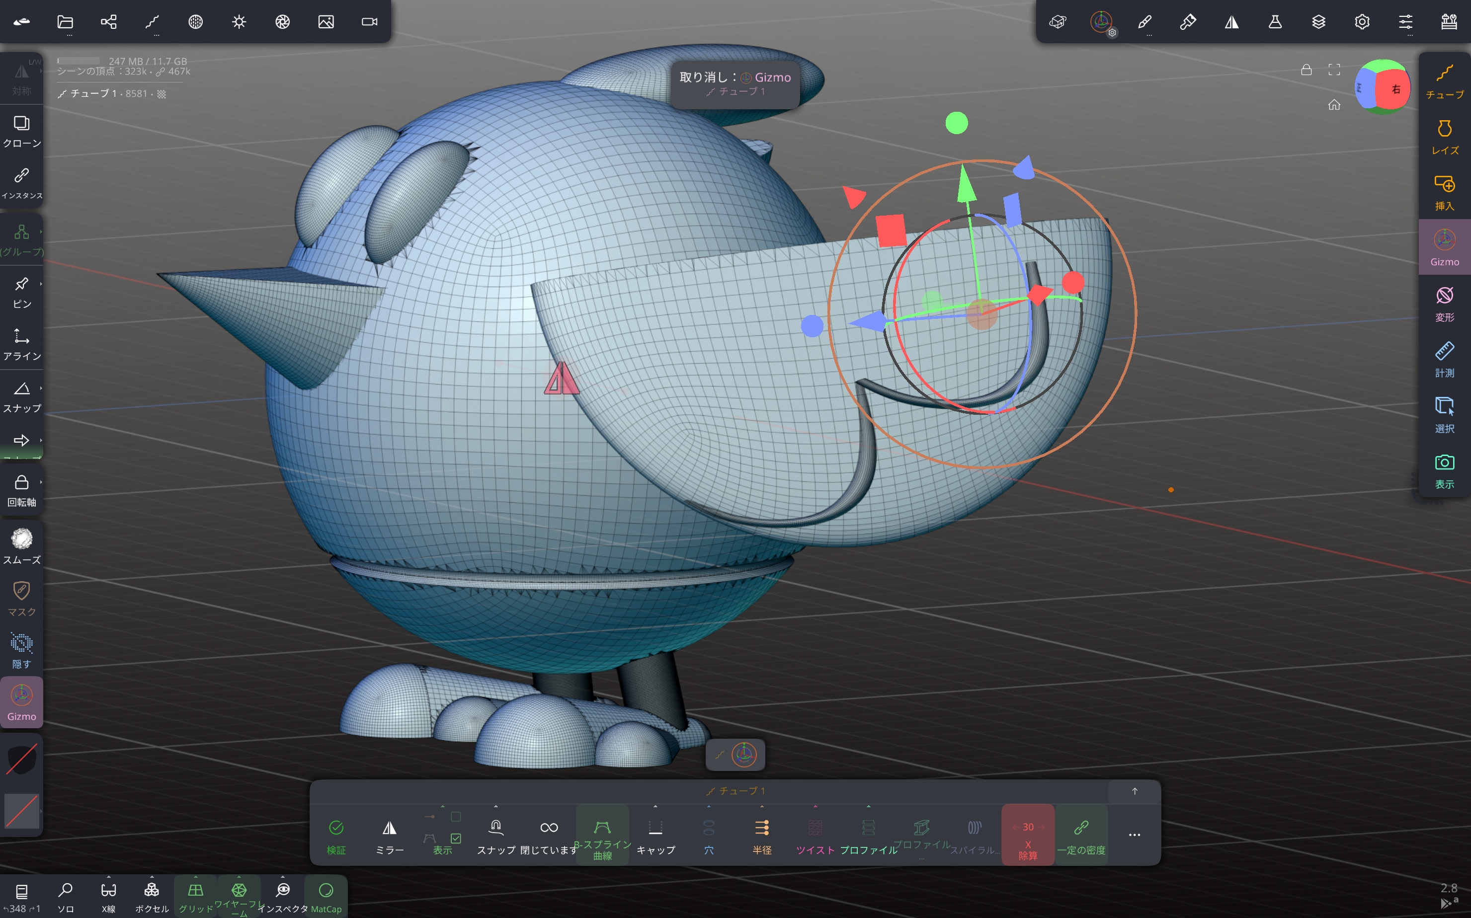Screen dimensions: 1471x918
Task: Expand the 半径 radius options
Action: pyautogui.click(x=762, y=836)
